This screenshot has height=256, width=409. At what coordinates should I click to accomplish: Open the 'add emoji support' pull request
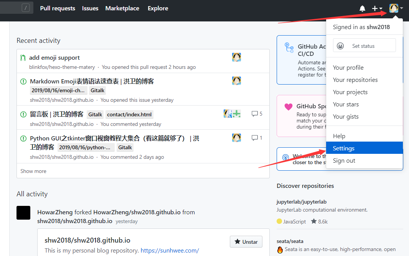tap(54, 57)
